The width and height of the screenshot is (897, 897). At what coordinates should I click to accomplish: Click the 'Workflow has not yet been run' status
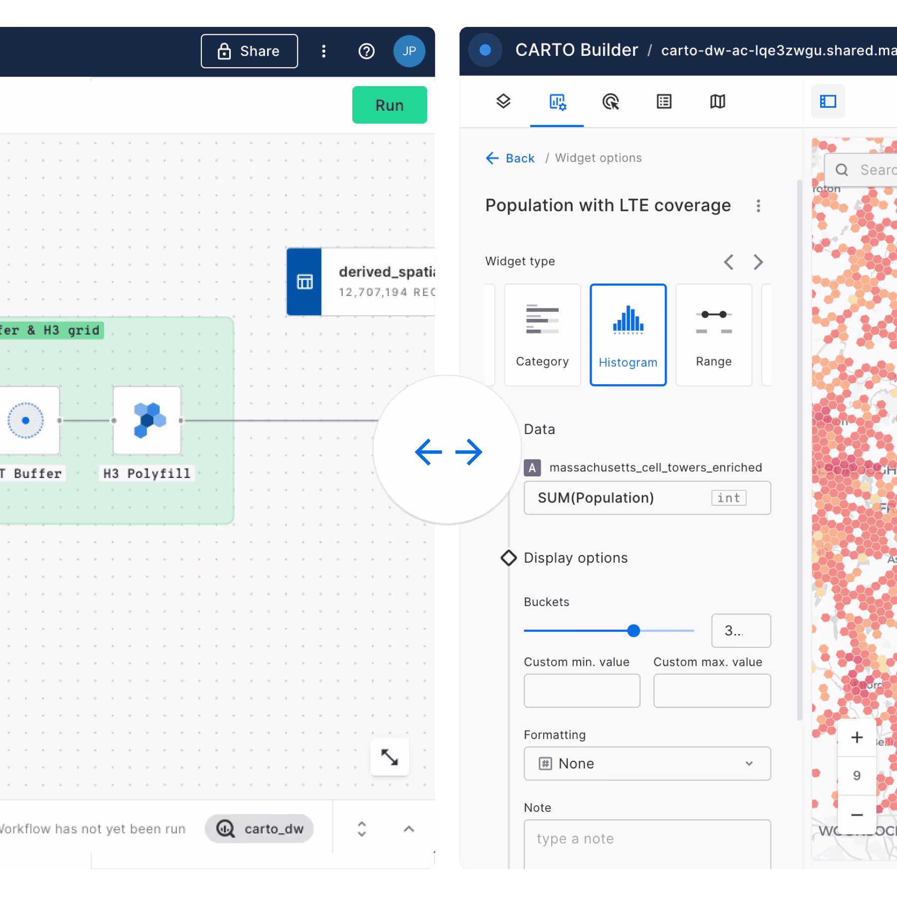coord(92,829)
